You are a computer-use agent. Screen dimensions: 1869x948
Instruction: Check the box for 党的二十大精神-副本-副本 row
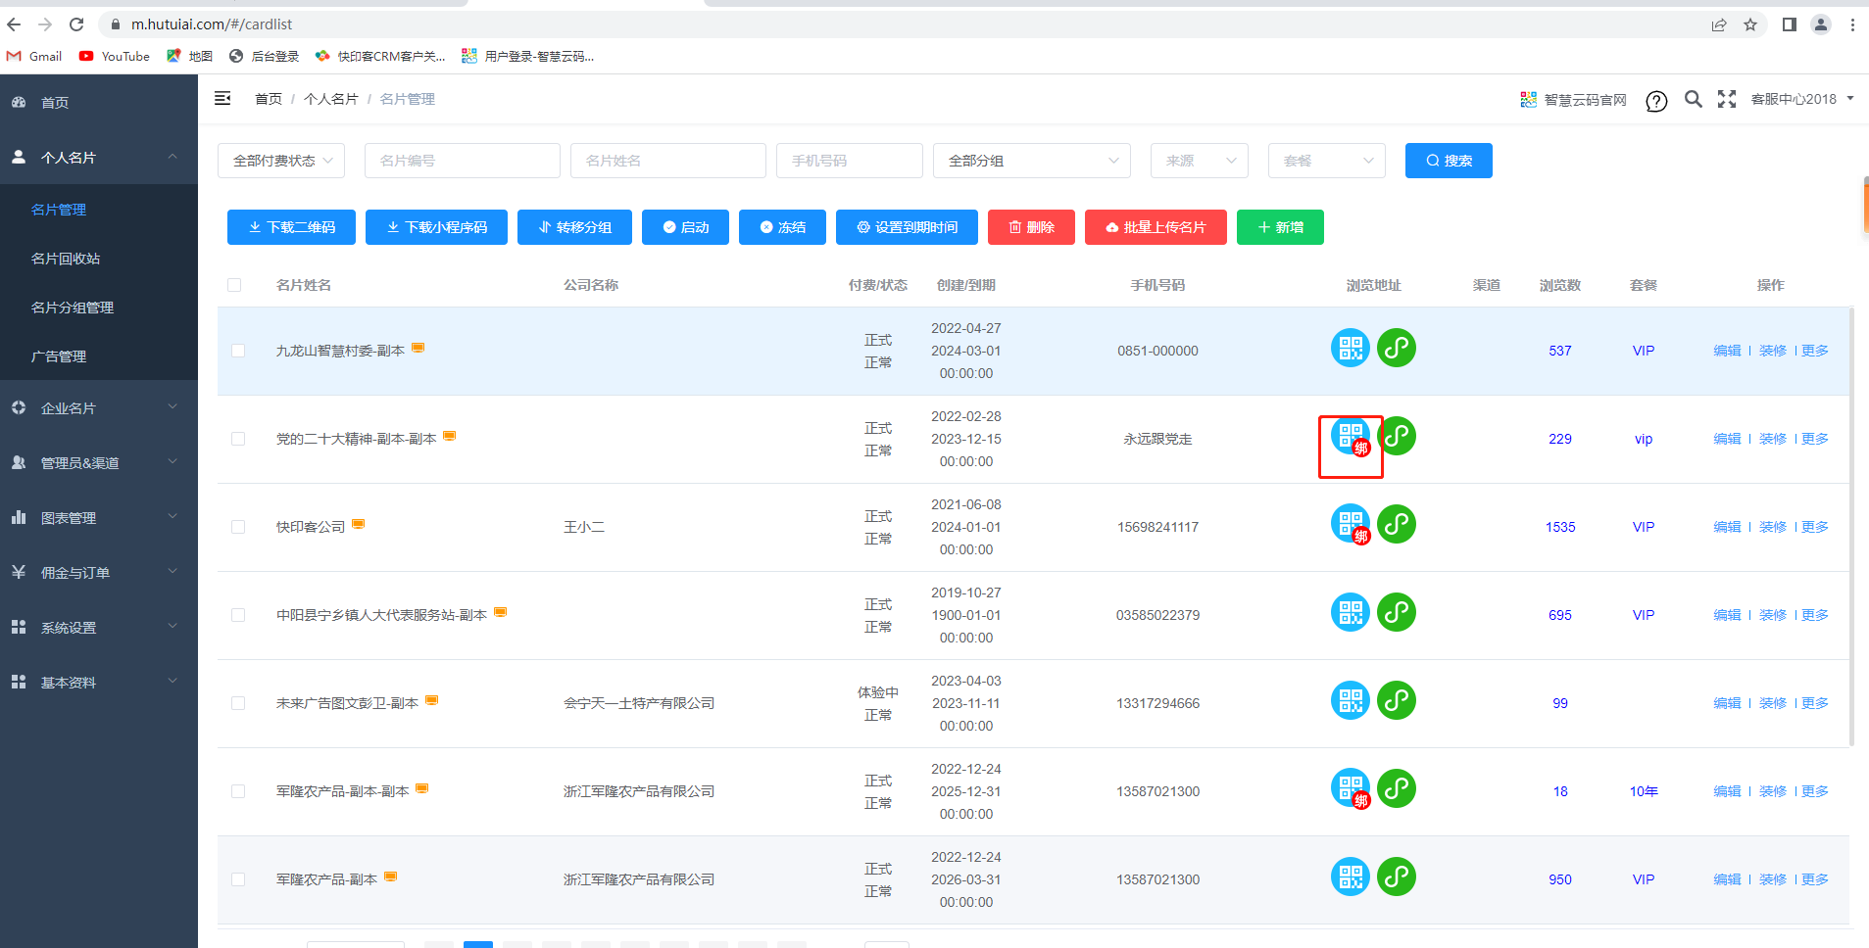click(x=238, y=439)
